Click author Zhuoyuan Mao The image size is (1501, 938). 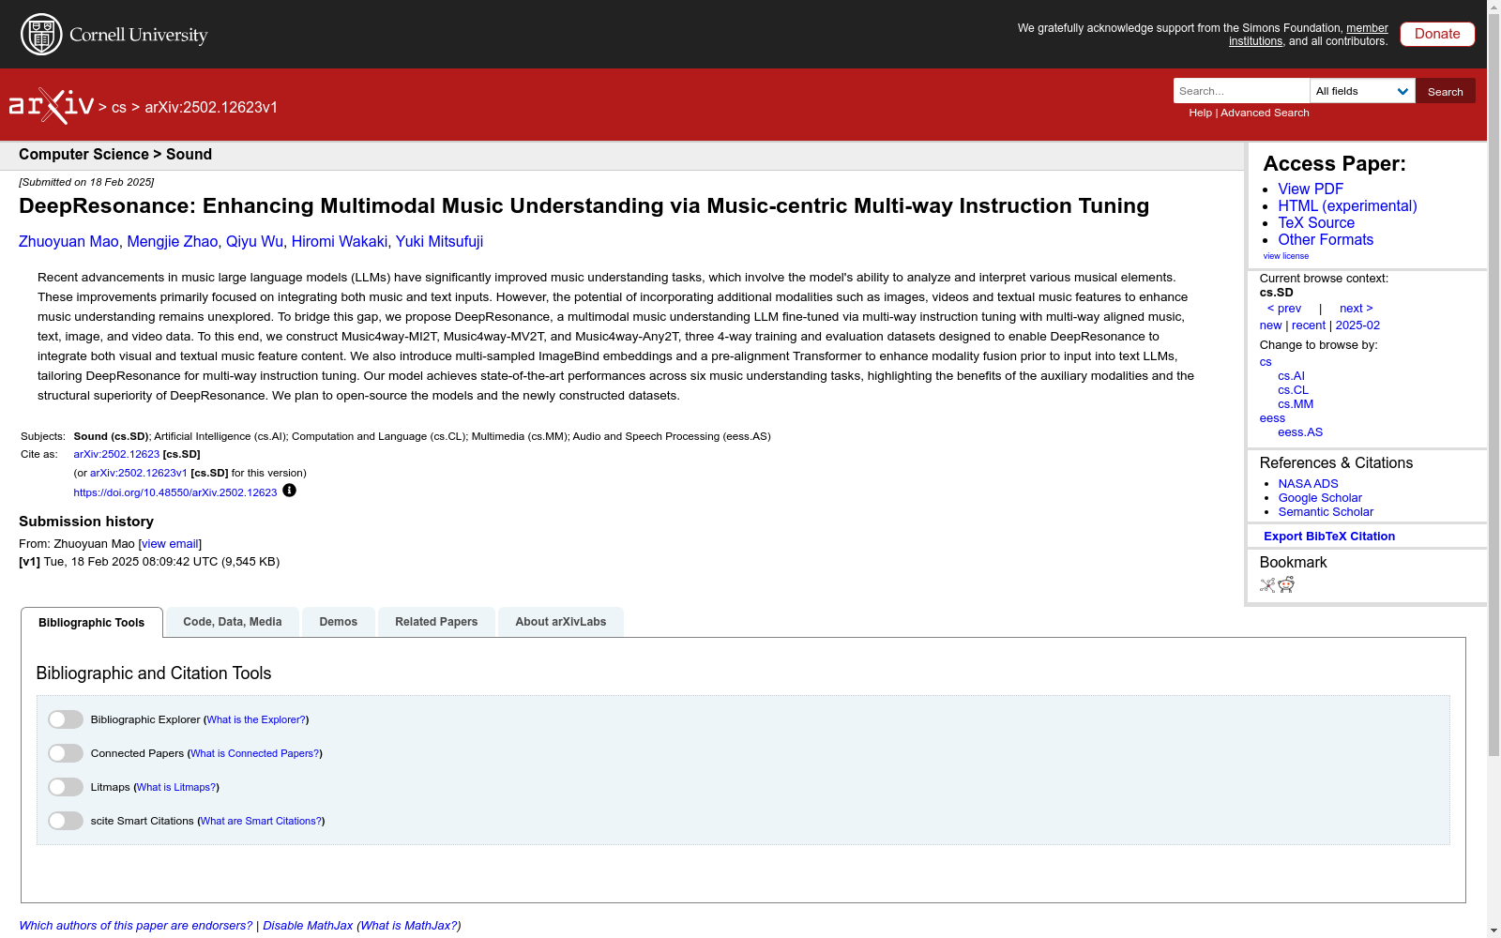68,242
